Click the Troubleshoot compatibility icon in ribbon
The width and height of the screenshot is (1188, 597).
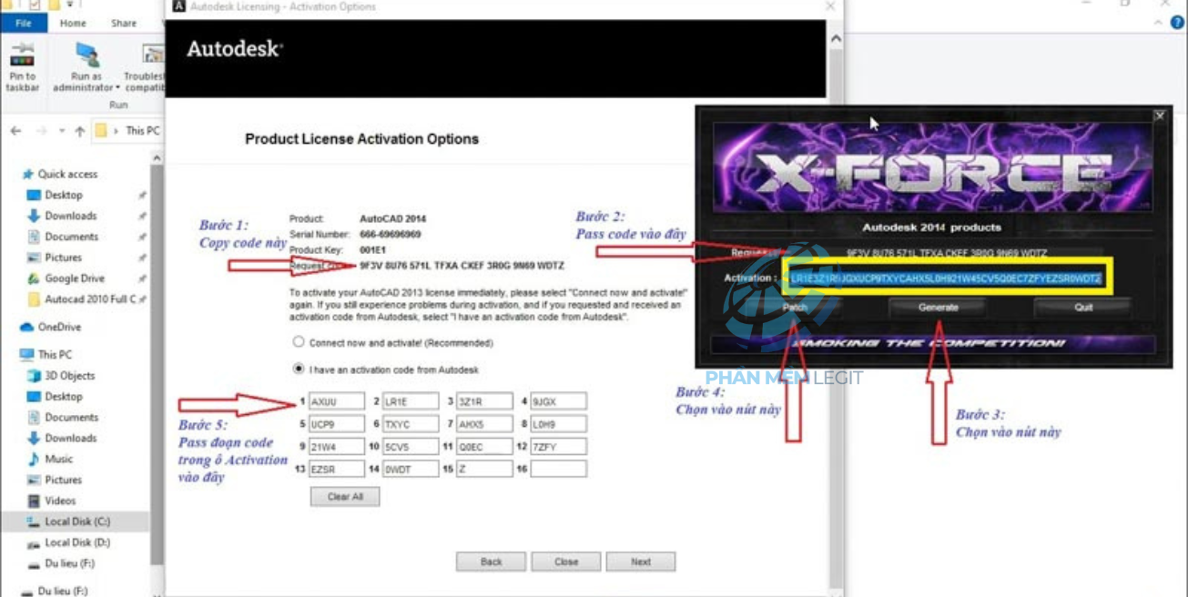click(x=153, y=55)
